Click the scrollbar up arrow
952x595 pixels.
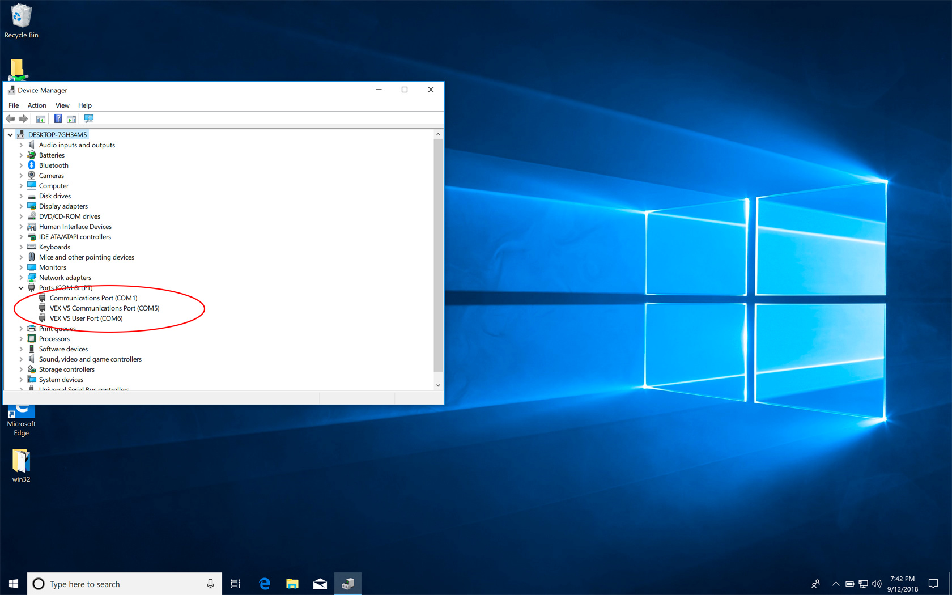point(438,134)
